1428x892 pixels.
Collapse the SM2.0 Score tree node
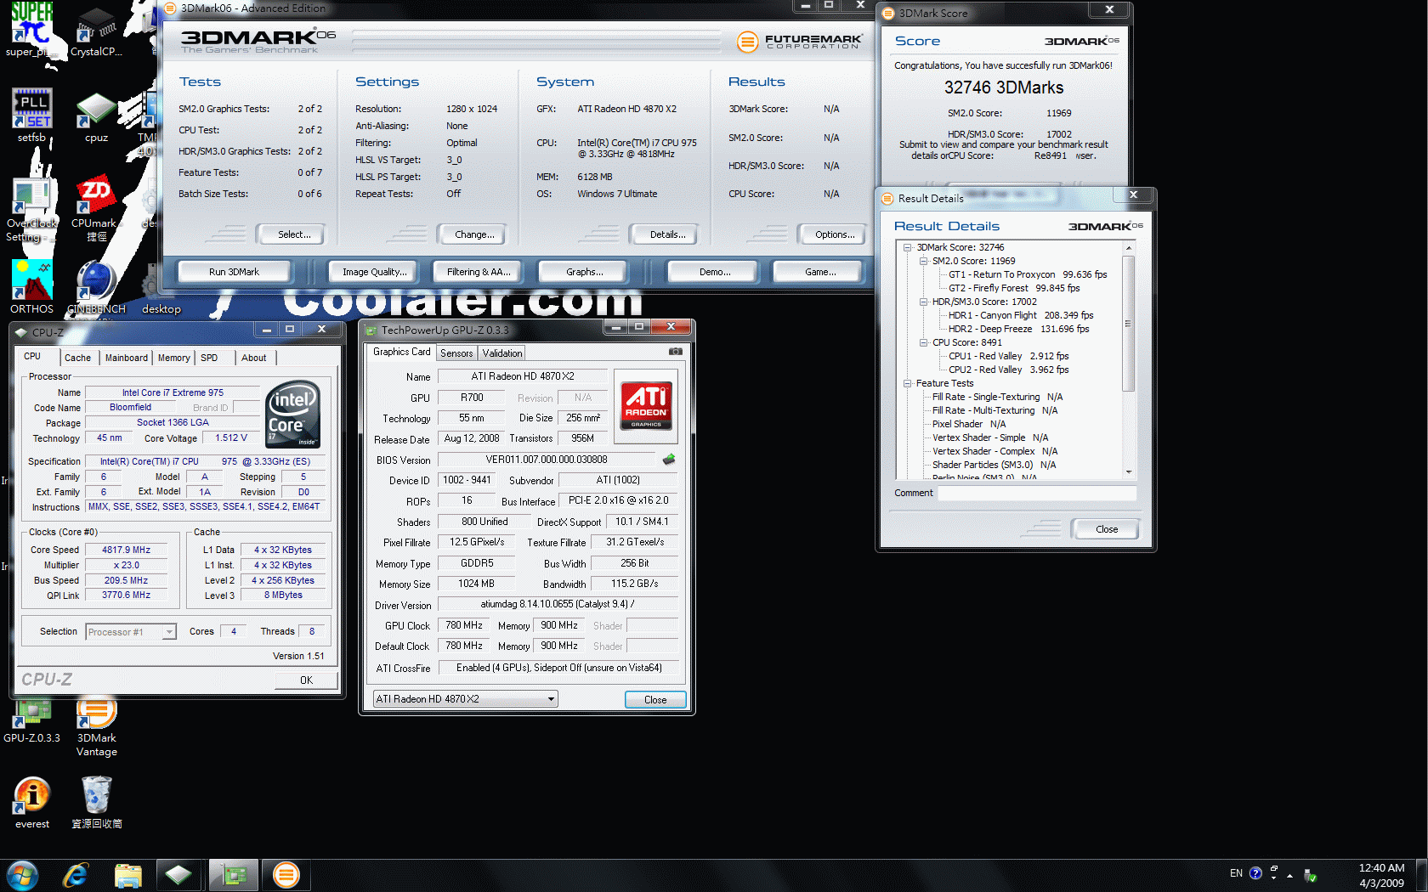(924, 262)
